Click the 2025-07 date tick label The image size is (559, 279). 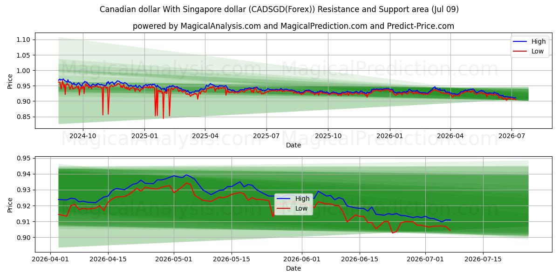coord(266,136)
